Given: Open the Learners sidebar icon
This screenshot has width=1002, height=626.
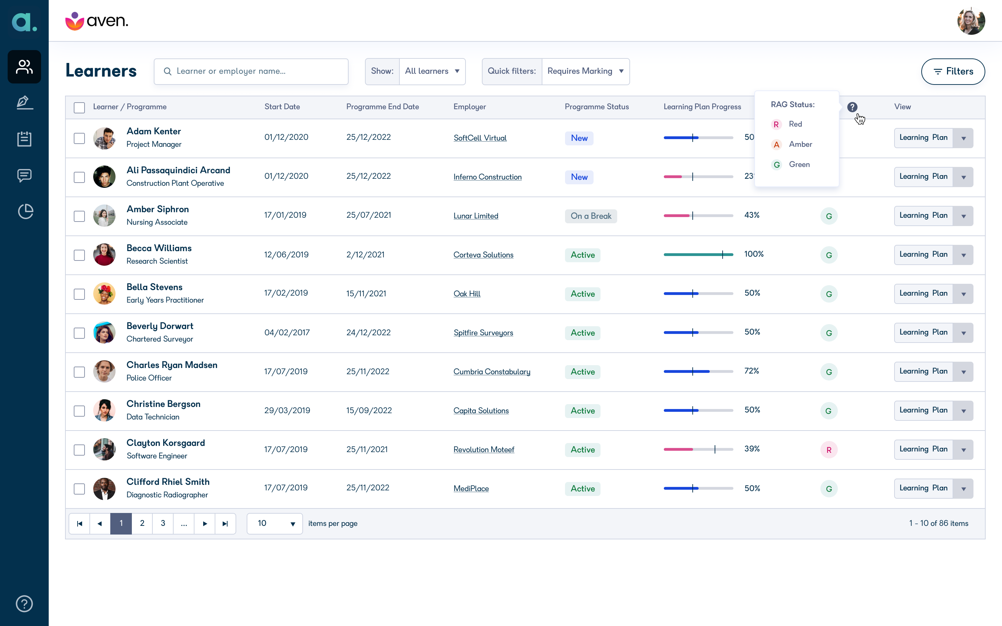Looking at the screenshot, I should click(24, 67).
